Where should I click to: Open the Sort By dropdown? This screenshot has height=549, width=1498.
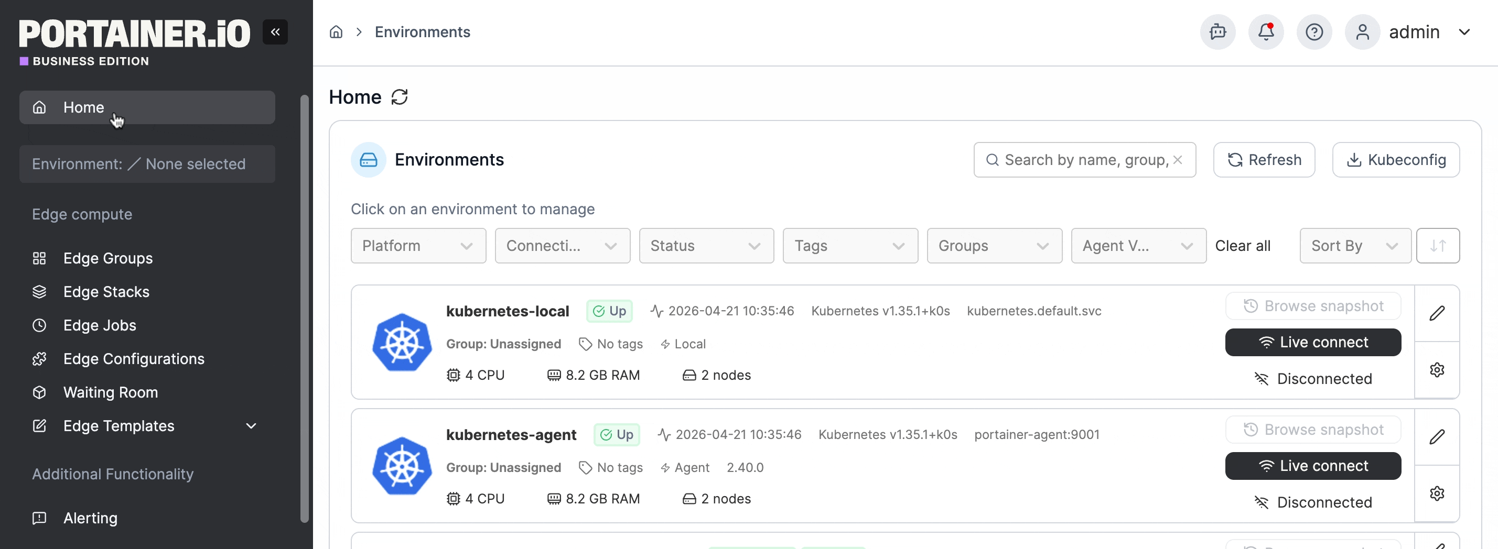coord(1355,246)
